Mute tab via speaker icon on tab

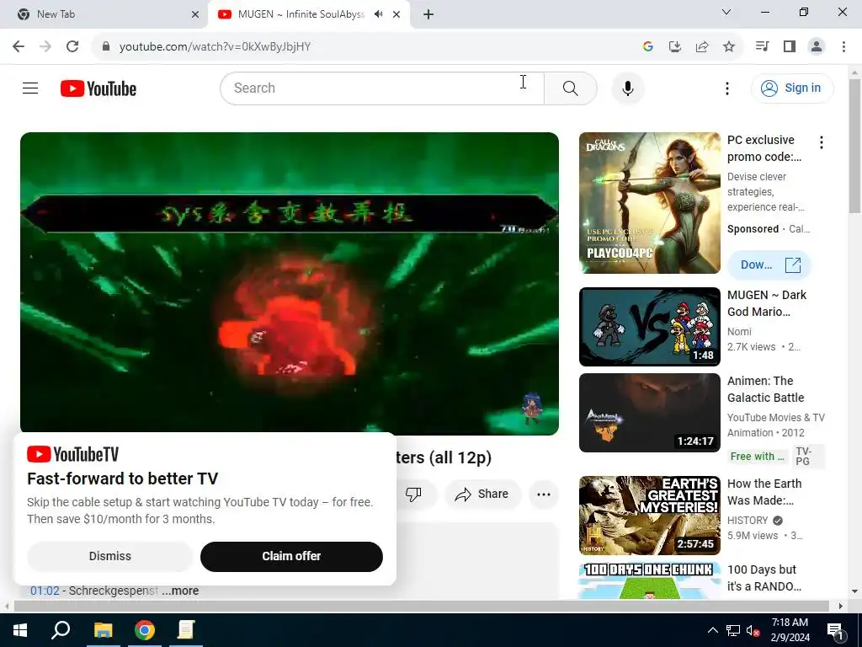(x=378, y=14)
